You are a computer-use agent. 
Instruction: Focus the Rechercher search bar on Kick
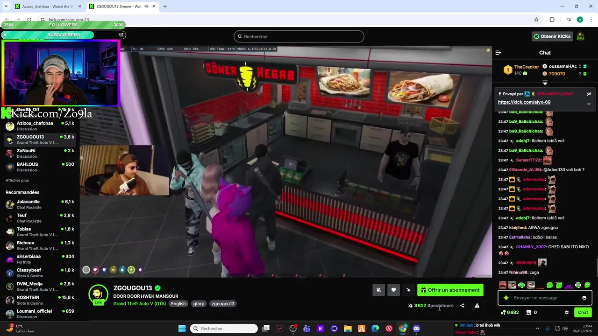pyautogui.click(x=299, y=36)
